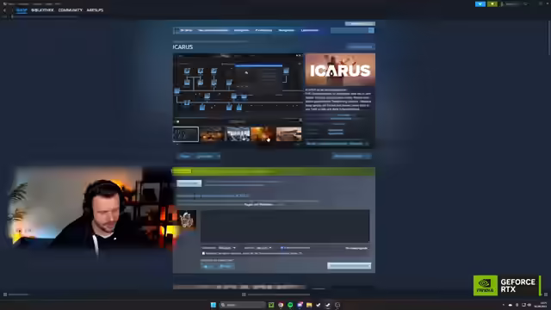Click the store search magnifier icon
551x310 pixels.
click(371, 31)
